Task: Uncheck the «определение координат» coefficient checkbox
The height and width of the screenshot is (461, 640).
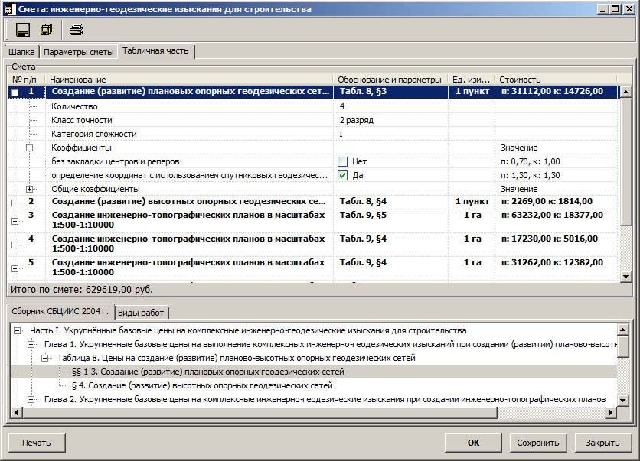Action: coord(342,175)
